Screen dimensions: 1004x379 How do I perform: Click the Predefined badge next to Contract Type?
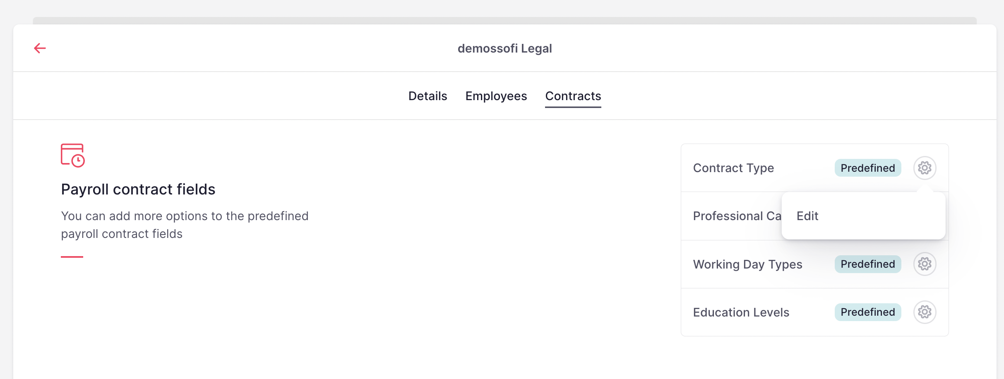tap(868, 168)
